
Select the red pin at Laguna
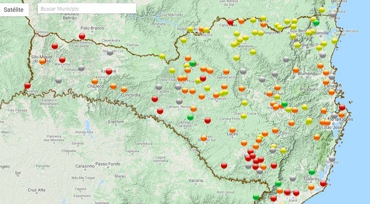(x=323, y=183)
